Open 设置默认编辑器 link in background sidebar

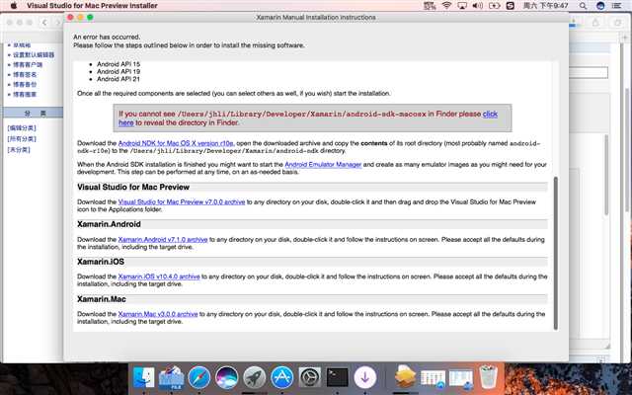(34, 55)
